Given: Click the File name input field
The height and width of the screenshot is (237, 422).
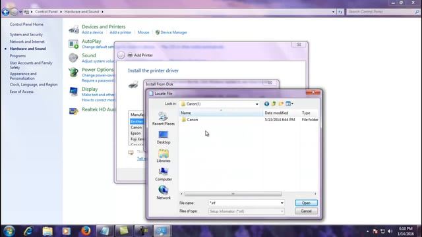Looking at the screenshot, I should (244, 203).
